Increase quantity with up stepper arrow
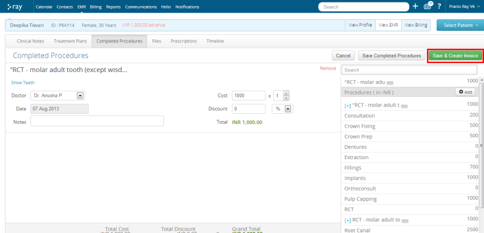 [x=286, y=94]
